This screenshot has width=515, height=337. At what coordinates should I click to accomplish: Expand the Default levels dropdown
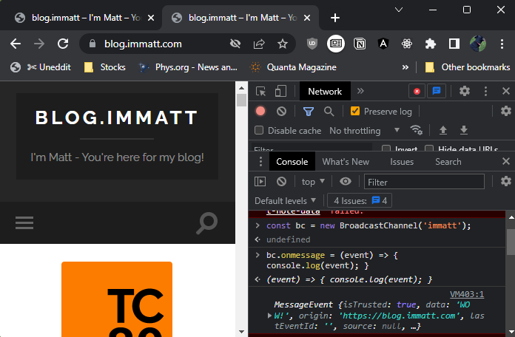tap(286, 200)
